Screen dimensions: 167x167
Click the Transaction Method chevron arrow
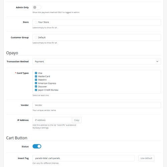(157, 61)
